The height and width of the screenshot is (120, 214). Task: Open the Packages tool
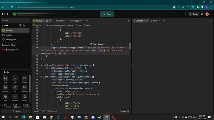[5, 88]
